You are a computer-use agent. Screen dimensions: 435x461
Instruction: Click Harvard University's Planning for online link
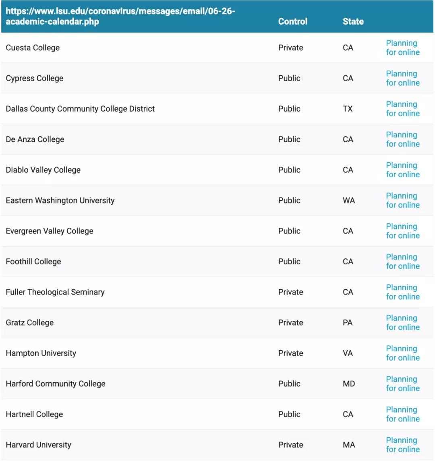pos(402,445)
